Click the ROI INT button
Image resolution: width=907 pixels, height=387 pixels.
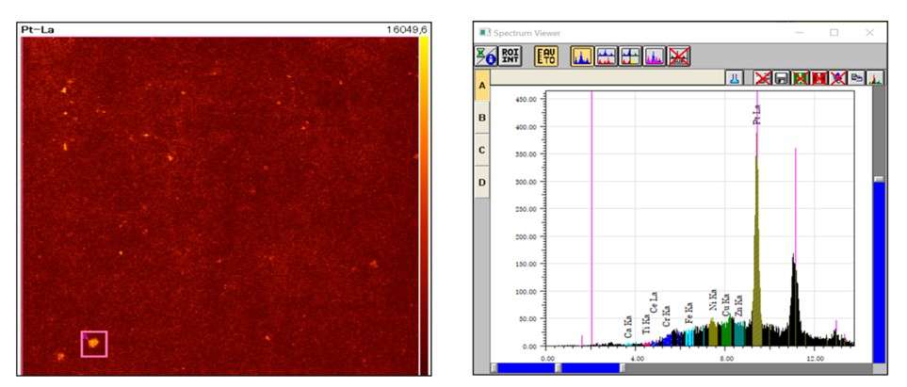click(510, 56)
